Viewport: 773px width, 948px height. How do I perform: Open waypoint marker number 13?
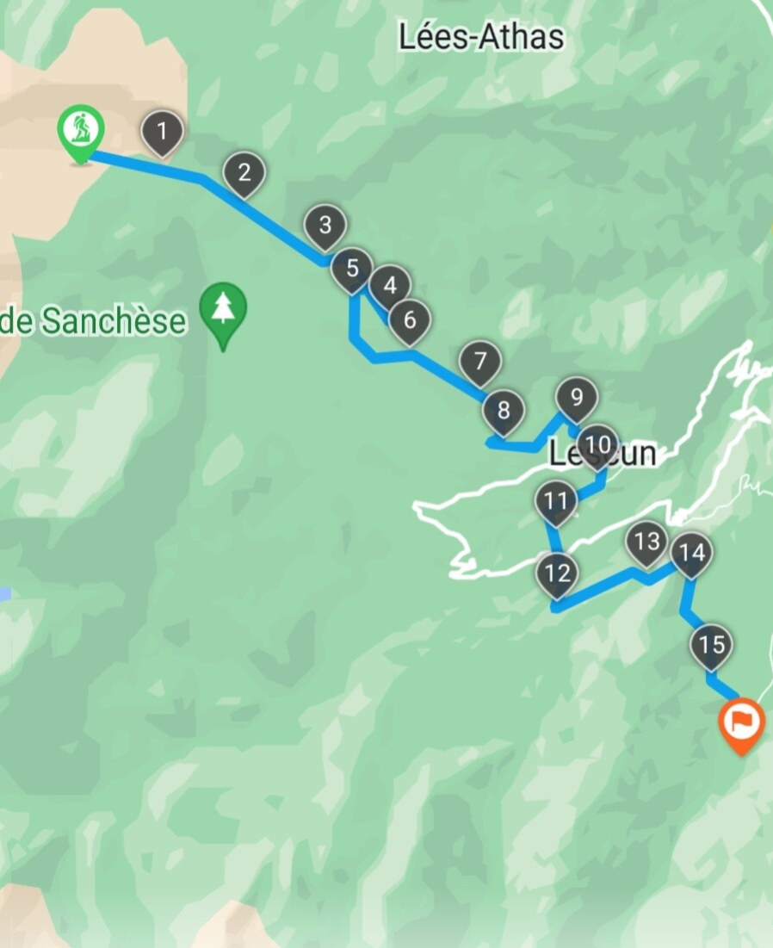(x=646, y=544)
